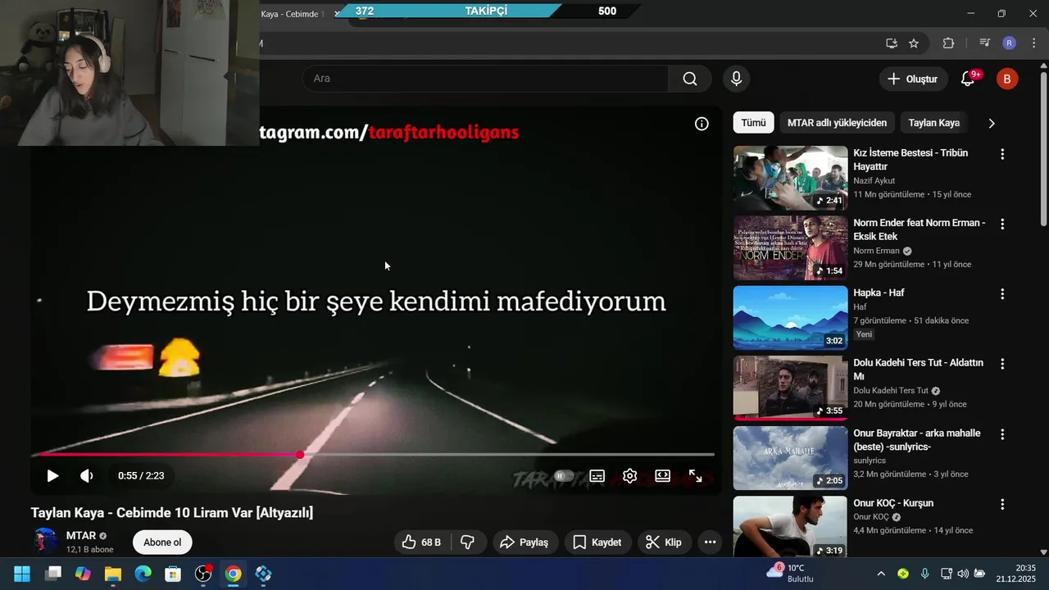This screenshot has width=1049, height=590.
Task: Open YouTube account avatar B
Action: coord(1007,79)
